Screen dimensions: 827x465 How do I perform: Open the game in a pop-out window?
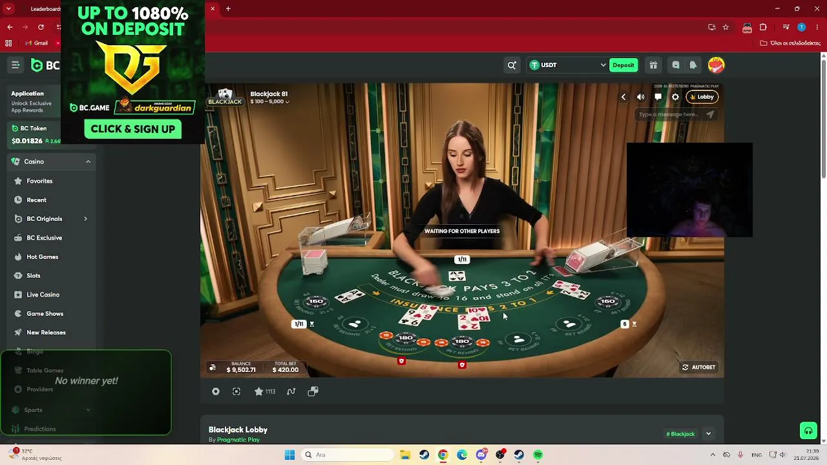[x=313, y=391]
